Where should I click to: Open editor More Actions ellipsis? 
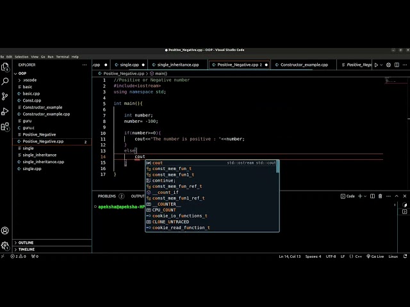(x=405, y=65)
